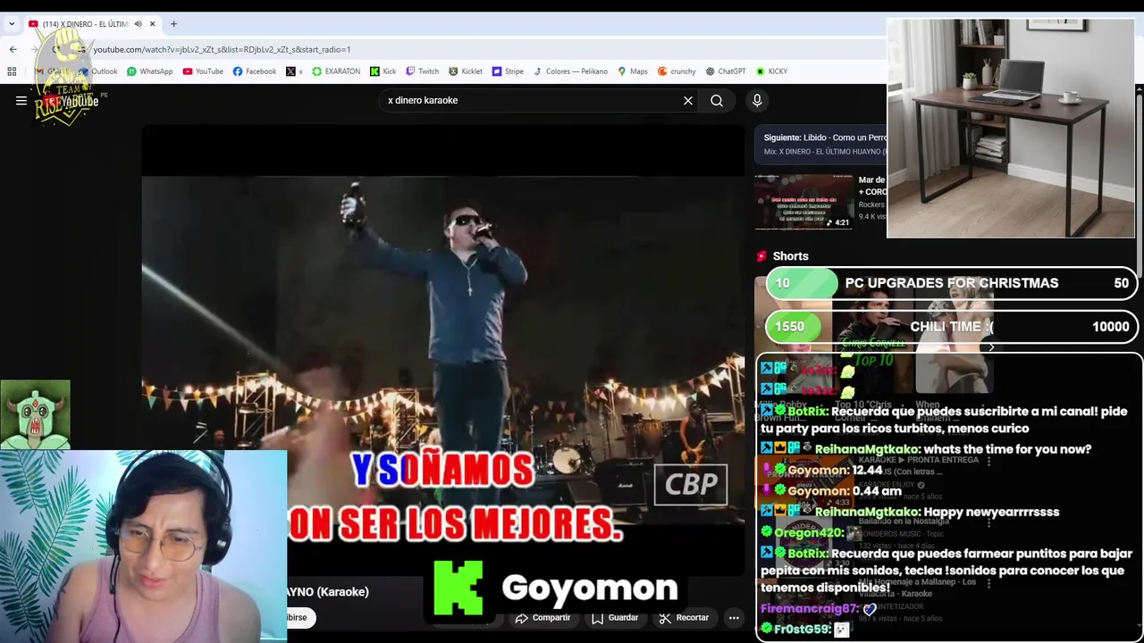This screenshot has width=1144, height=643.
Task: Open the Colores — Pelikano bookmark
Action: click(x=570, y=71)
